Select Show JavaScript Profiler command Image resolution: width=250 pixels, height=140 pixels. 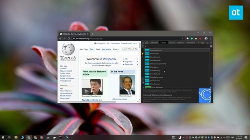(177, 64)
